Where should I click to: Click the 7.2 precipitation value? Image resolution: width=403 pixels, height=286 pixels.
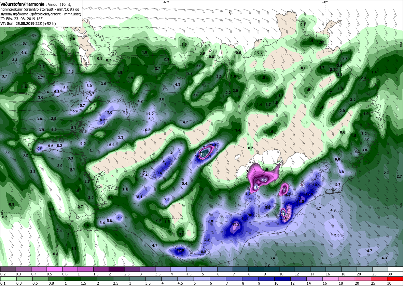pyautogui.click(x=167, y=200)
